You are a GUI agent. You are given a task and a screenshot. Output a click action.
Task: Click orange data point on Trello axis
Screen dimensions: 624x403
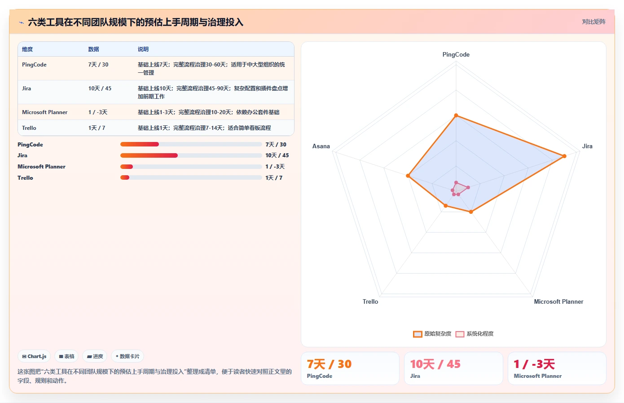click(445, 206)
